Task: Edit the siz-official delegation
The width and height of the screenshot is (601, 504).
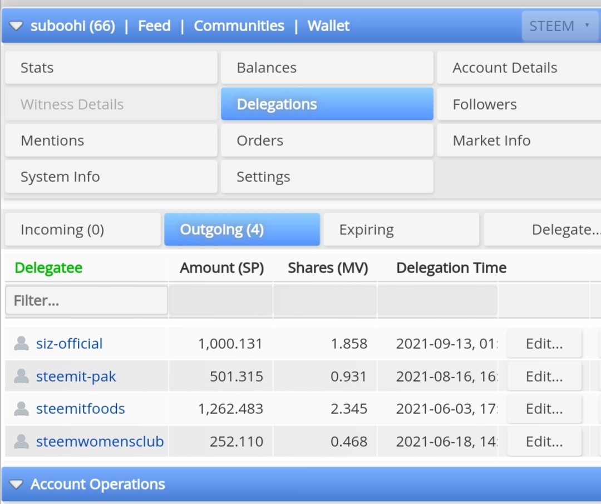Action: 544,344
